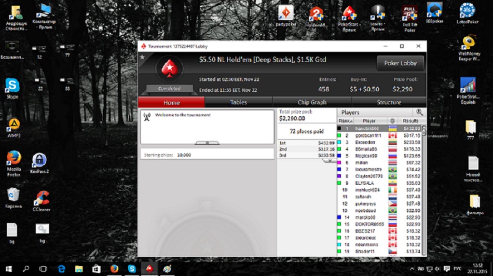The height and width of the screenshot is (276, 493).
Task: Select the фильтра folder icon
Action: pos(475,204)
